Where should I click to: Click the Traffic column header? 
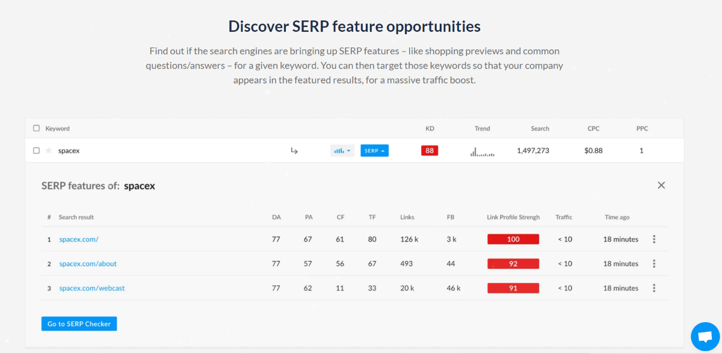tap(564, 217)
